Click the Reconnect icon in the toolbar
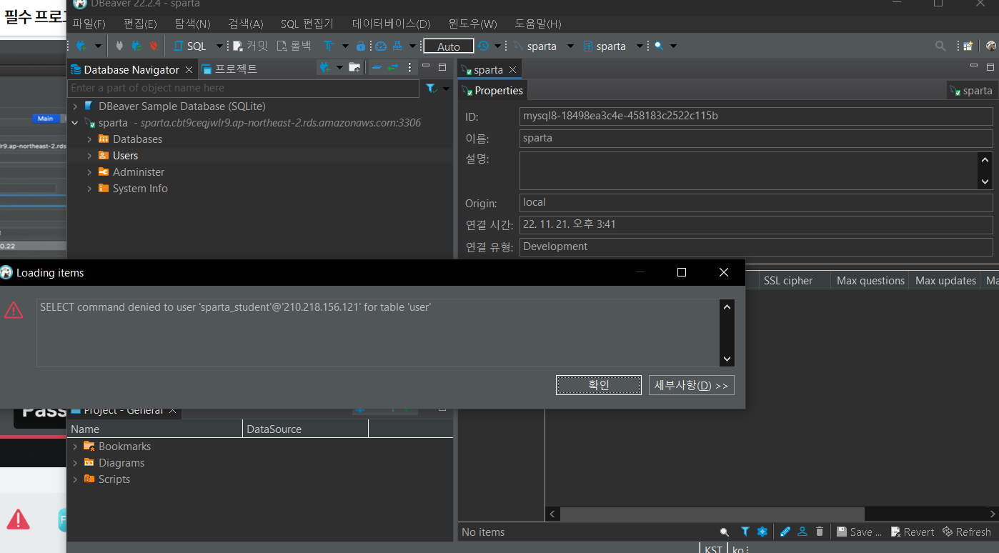 tap(136, 46)
